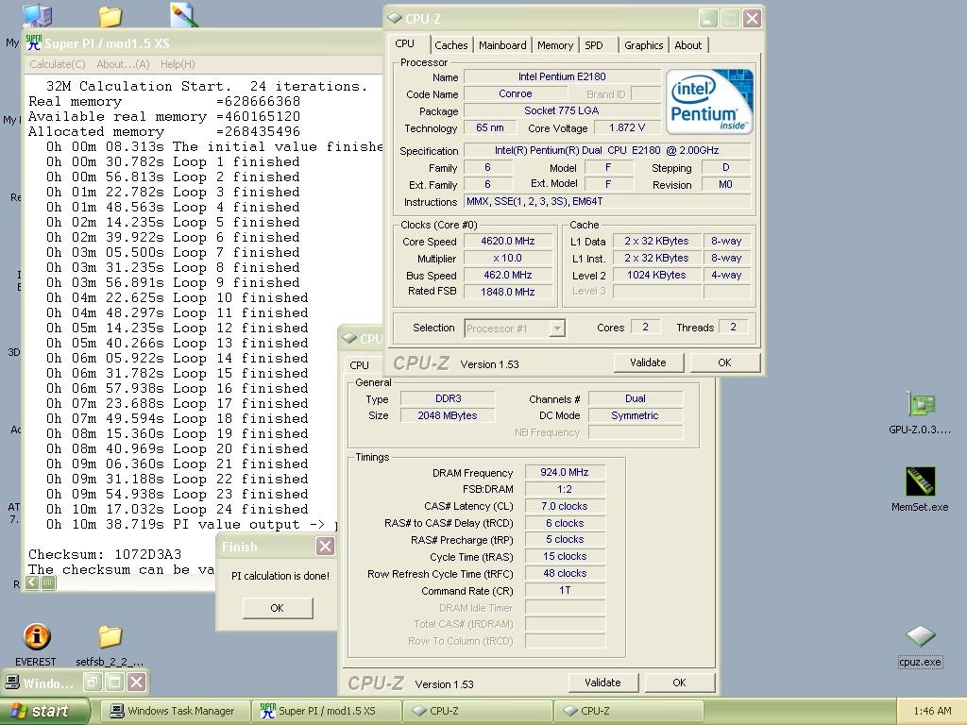Click the memory Size value 2048 MBytes
The height and width of the screenshot is (725, 967).
coord(448,415)
